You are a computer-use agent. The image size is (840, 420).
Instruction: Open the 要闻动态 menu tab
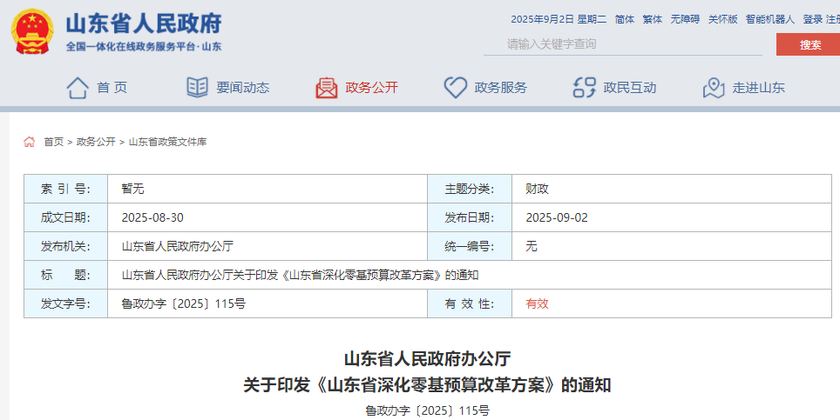242,87
